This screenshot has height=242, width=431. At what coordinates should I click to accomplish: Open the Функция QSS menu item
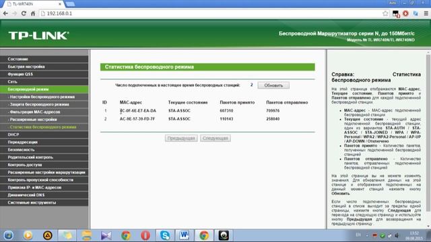pos(44,74)
